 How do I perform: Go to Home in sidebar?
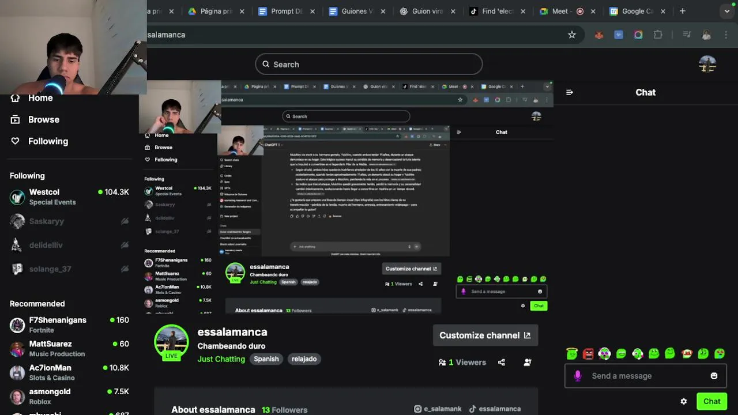click(40, 98)
